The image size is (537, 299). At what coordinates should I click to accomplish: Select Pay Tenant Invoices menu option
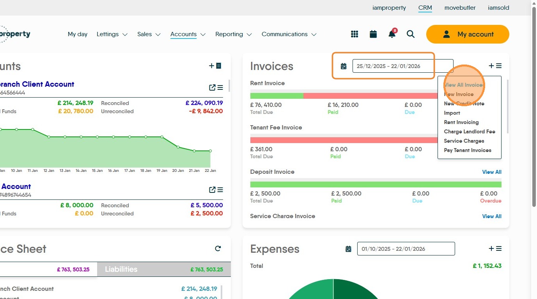tap(467, 150)
